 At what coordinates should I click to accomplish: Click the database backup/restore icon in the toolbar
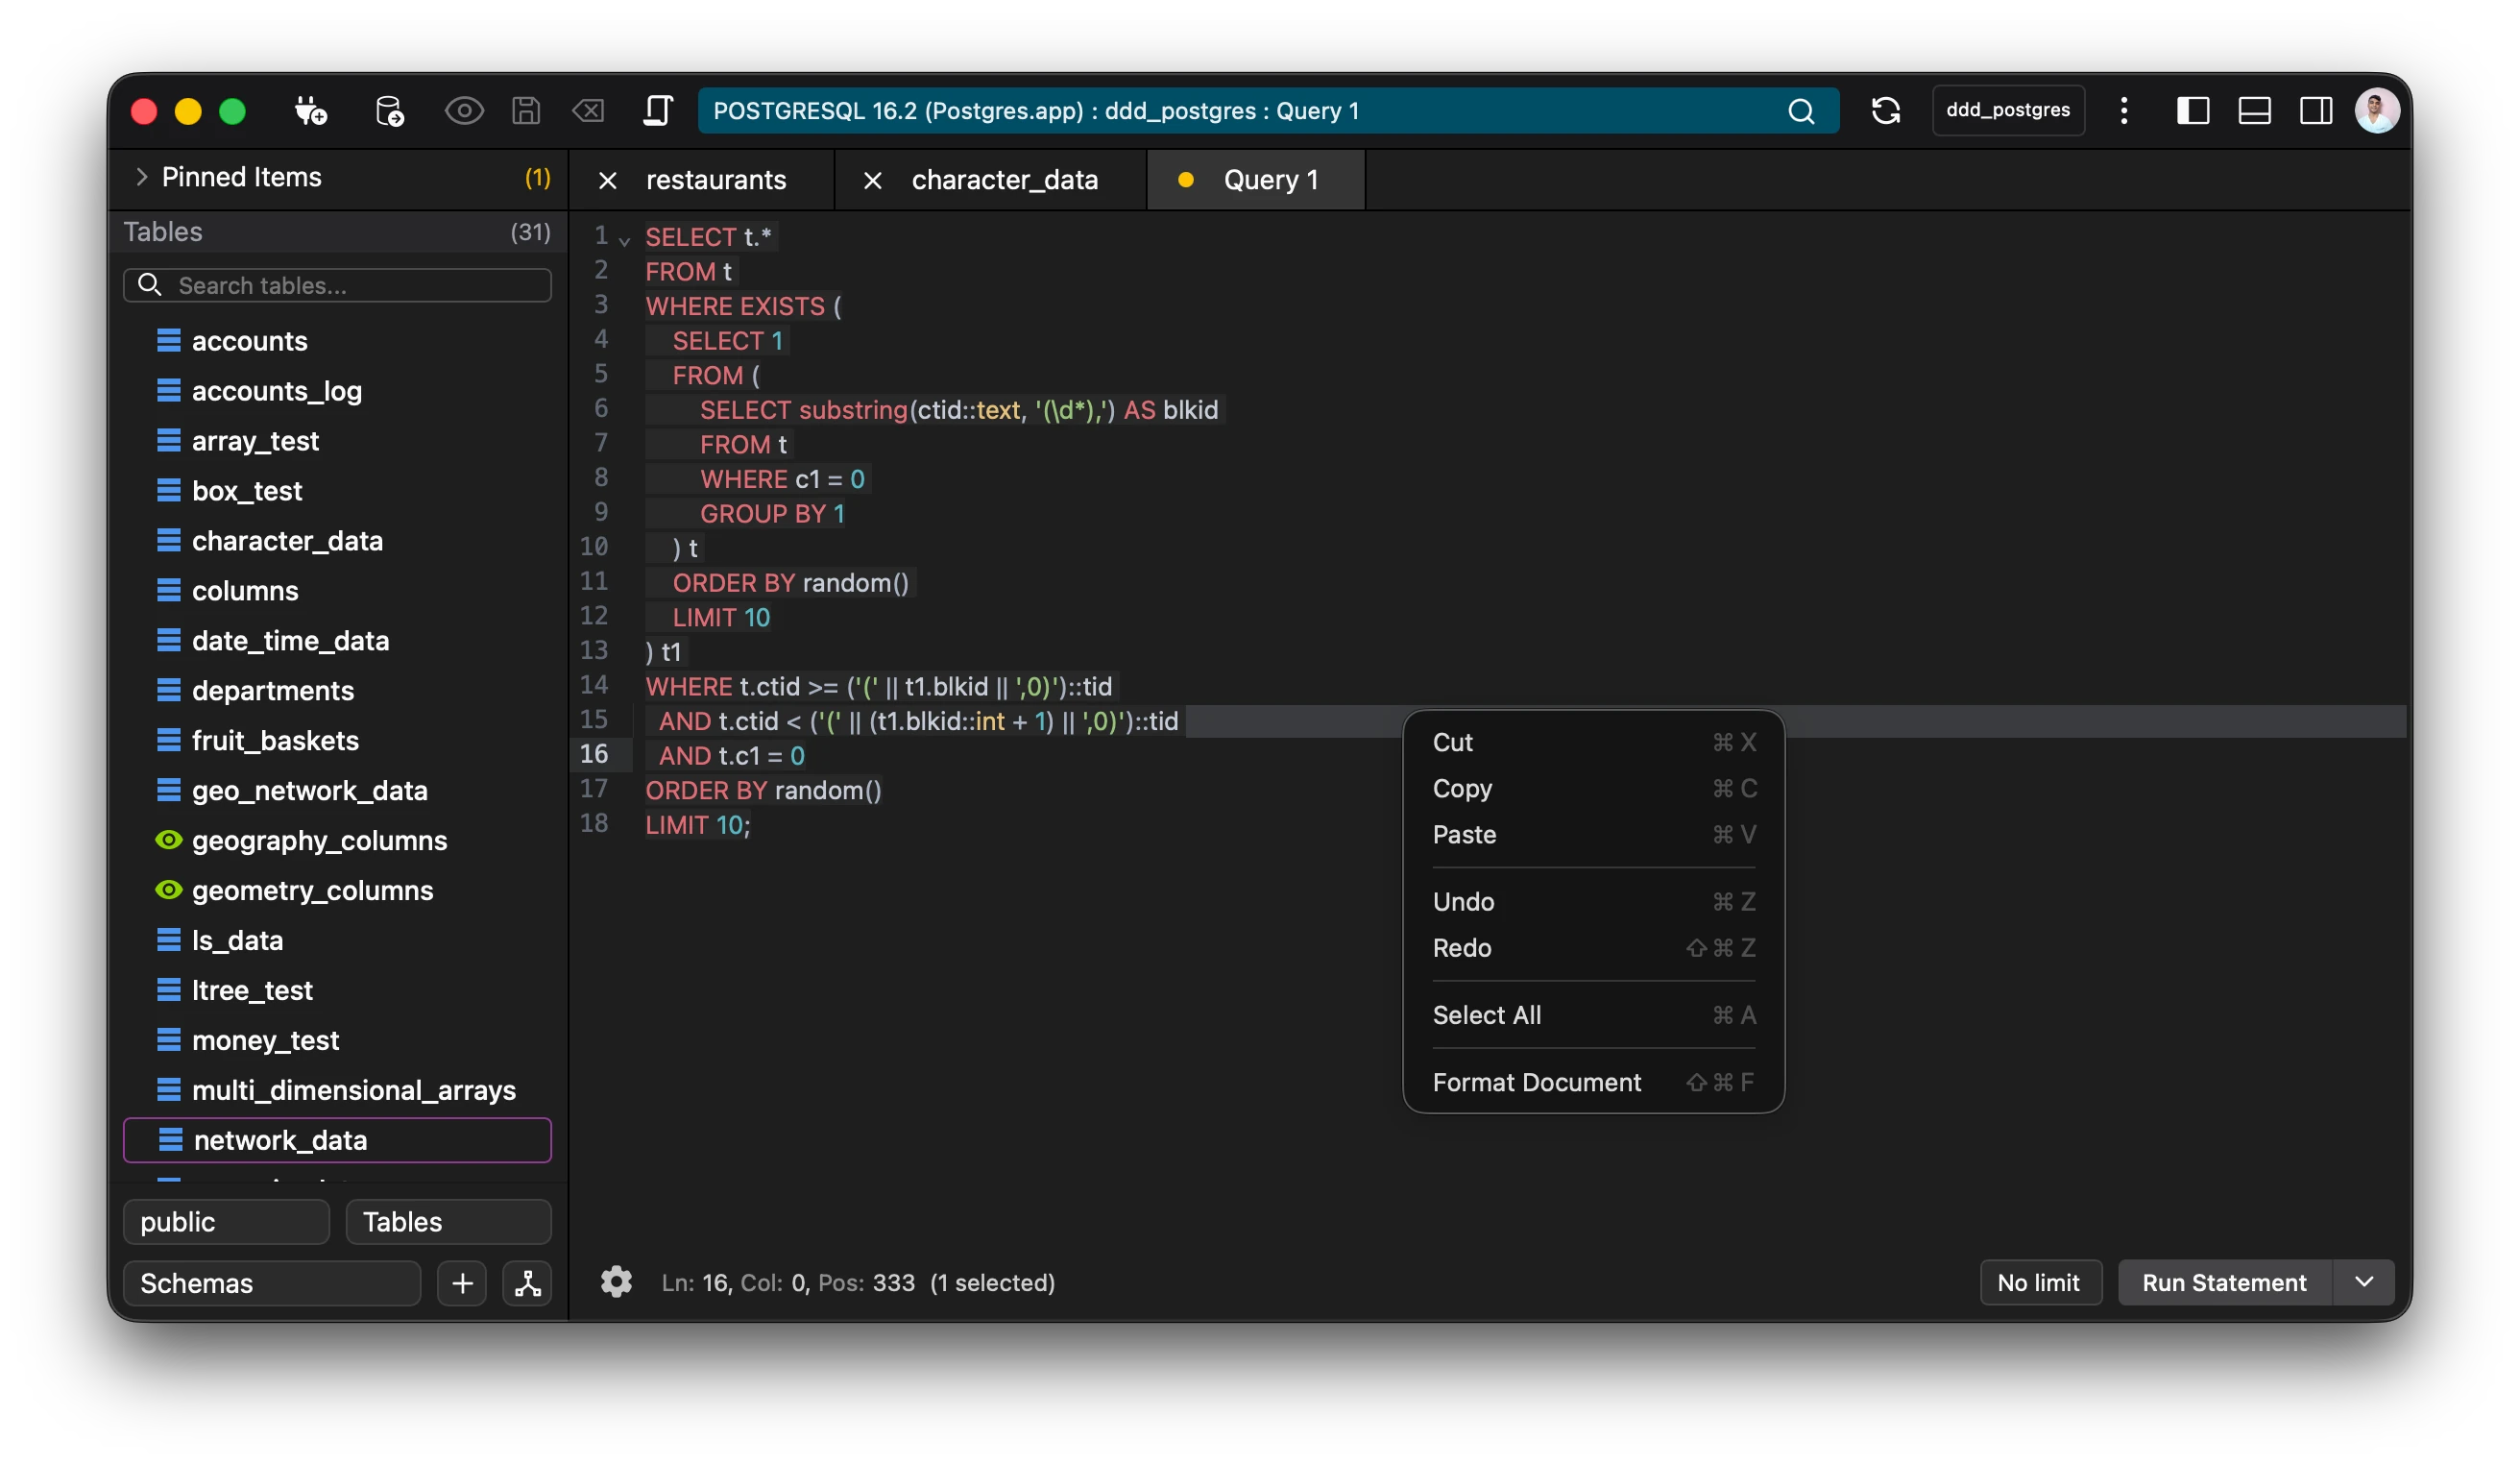point(390,110)
